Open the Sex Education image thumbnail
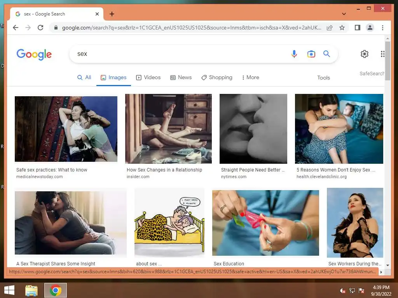The image size is (398, 298). pos(265,223)
